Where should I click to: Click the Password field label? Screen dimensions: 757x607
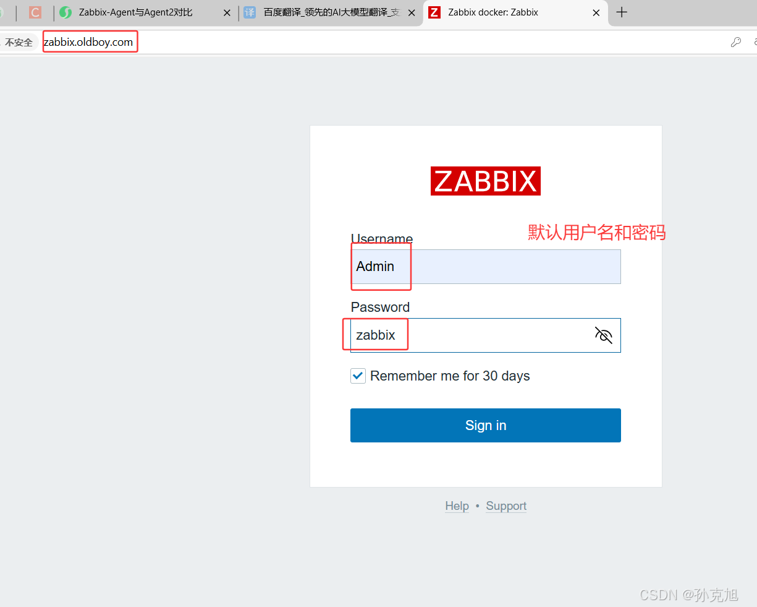[x=380, y=307]
